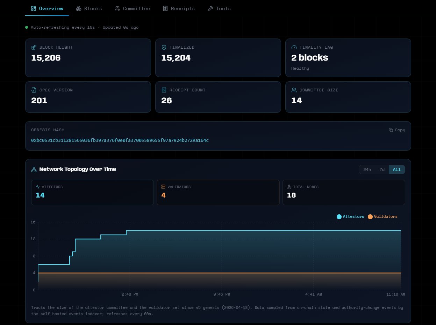Image resolution: width=436 pixels, height=325 pixels.
Task: Toggle the Validators legend swatch
Action: pos(370,217)
